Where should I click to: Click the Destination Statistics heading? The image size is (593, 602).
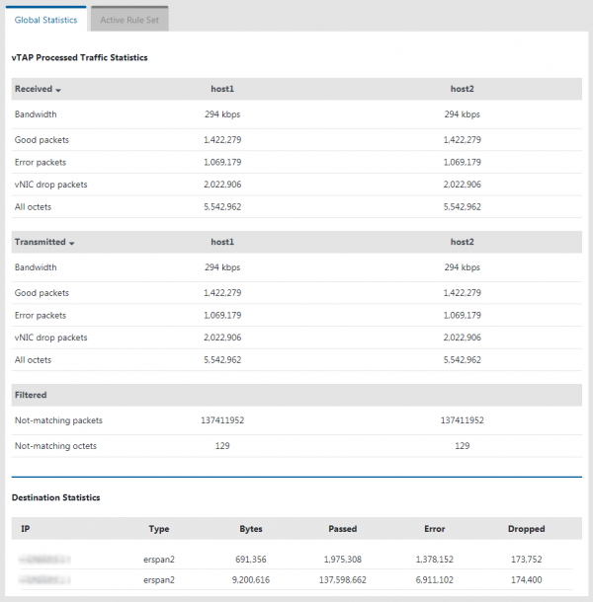point(55,498)
